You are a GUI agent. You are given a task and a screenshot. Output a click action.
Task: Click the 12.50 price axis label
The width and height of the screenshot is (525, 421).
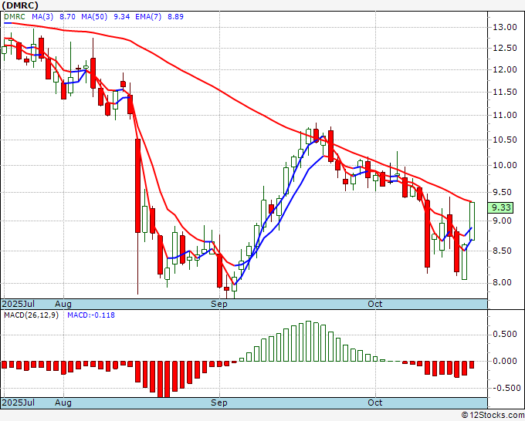(x=505, y=48)
